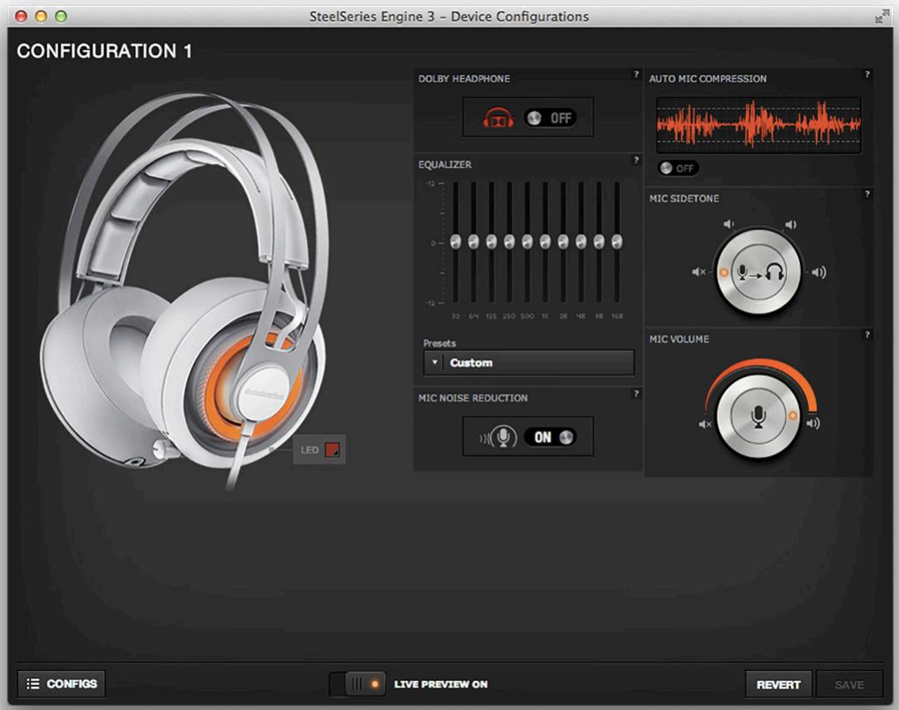Viewport: 899px width, 710px height.
Task: Click the Revert button
Action: (x=778, y=684)
